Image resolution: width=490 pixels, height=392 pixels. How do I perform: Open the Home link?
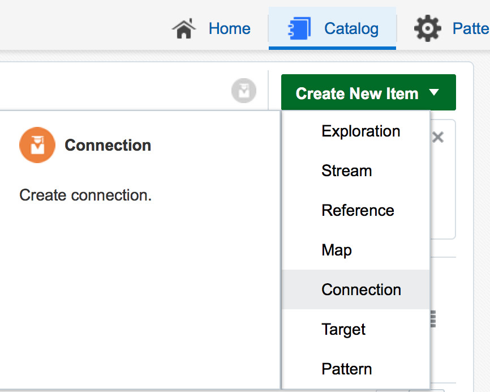(x=229, y=28)
